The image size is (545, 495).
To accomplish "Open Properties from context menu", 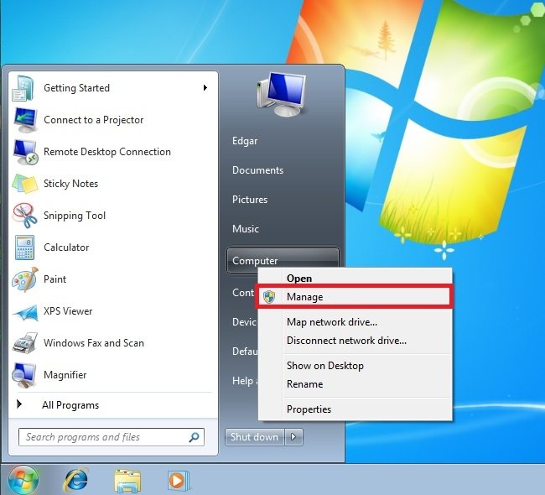I will coord(355,409).
